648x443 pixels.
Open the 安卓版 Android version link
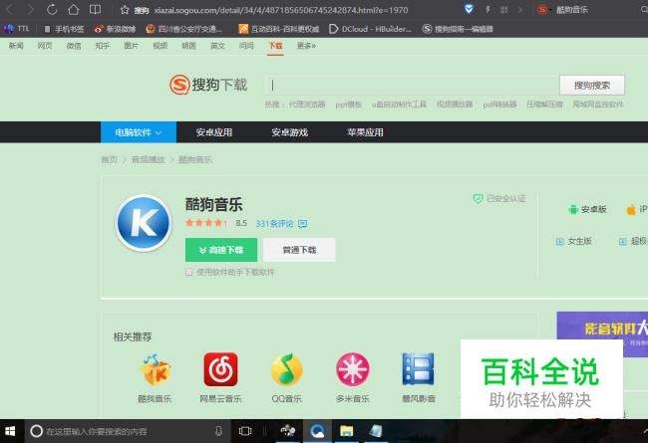[x=587, y=210]
